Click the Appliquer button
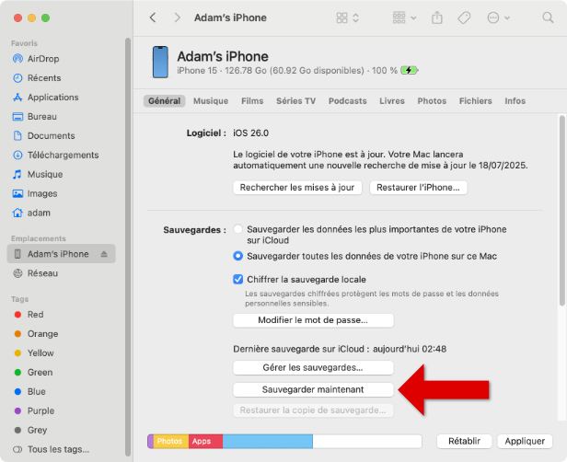The image size is (567, 462). tap(525, 442)
